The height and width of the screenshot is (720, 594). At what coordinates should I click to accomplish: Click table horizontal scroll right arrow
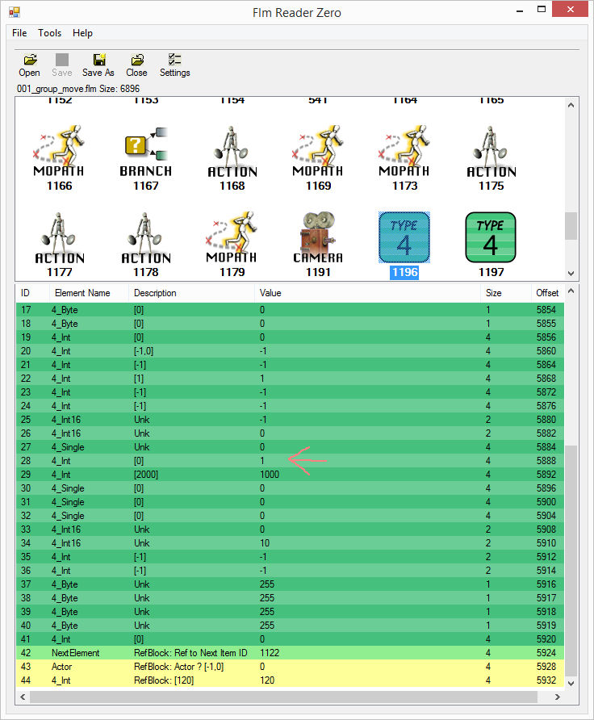click(x=557, y=697)
